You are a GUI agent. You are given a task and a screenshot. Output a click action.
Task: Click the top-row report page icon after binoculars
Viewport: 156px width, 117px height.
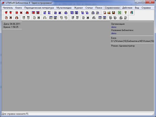coord(97,13)
